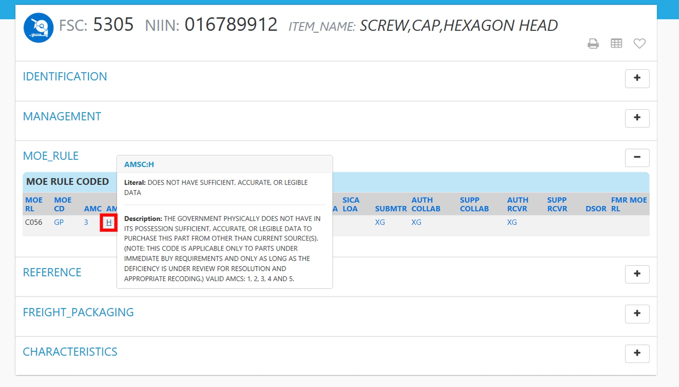Viewport: 679px width, 387px height.
Task: Click the AMC column header
Action: coord(93,209)
